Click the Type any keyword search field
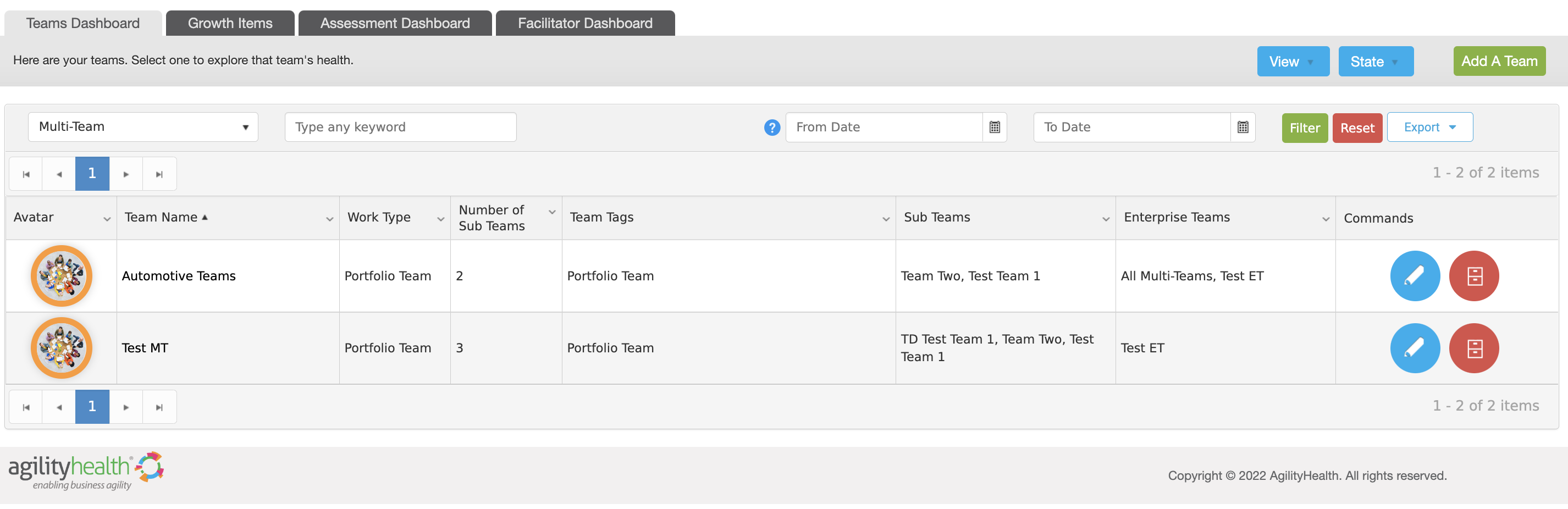This screenshot has height=509, width=1568. [x=400, y=128]
